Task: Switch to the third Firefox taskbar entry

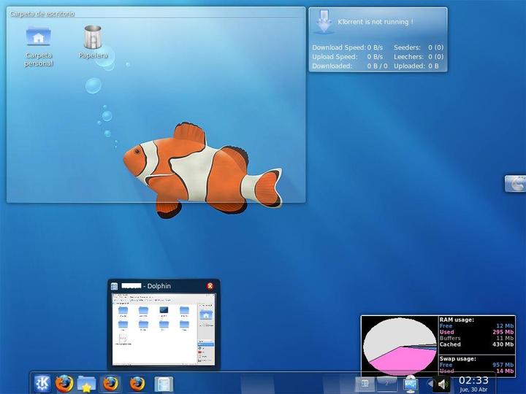Action: pyautogui.click(x=137, y=384)
